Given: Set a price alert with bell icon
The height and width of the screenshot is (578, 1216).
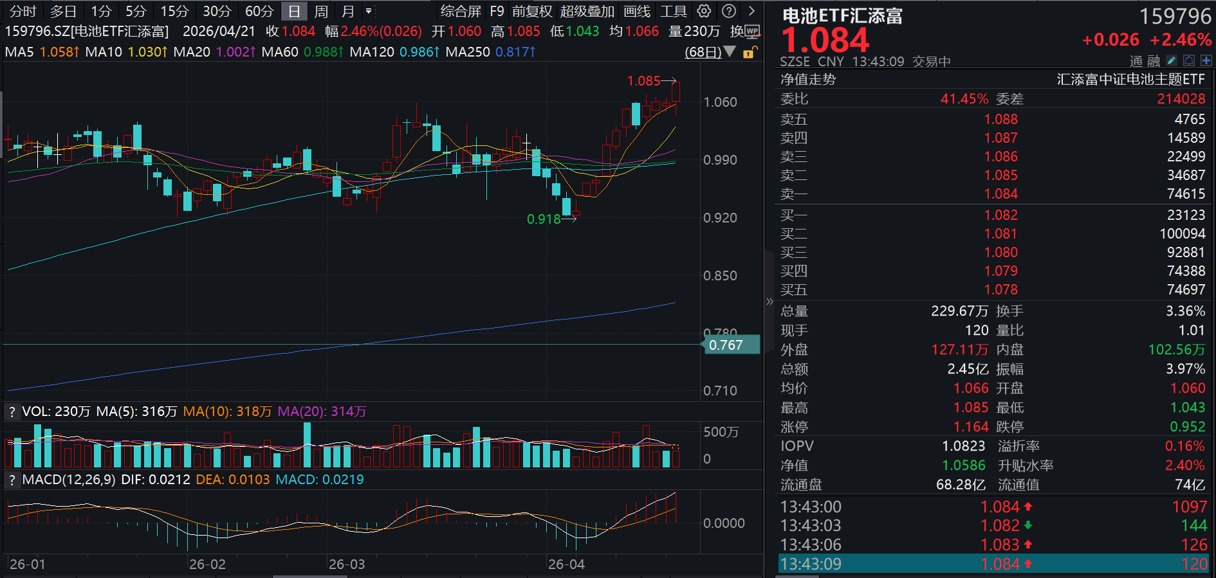Looking at the screenshot, I should pos(1189,60).
